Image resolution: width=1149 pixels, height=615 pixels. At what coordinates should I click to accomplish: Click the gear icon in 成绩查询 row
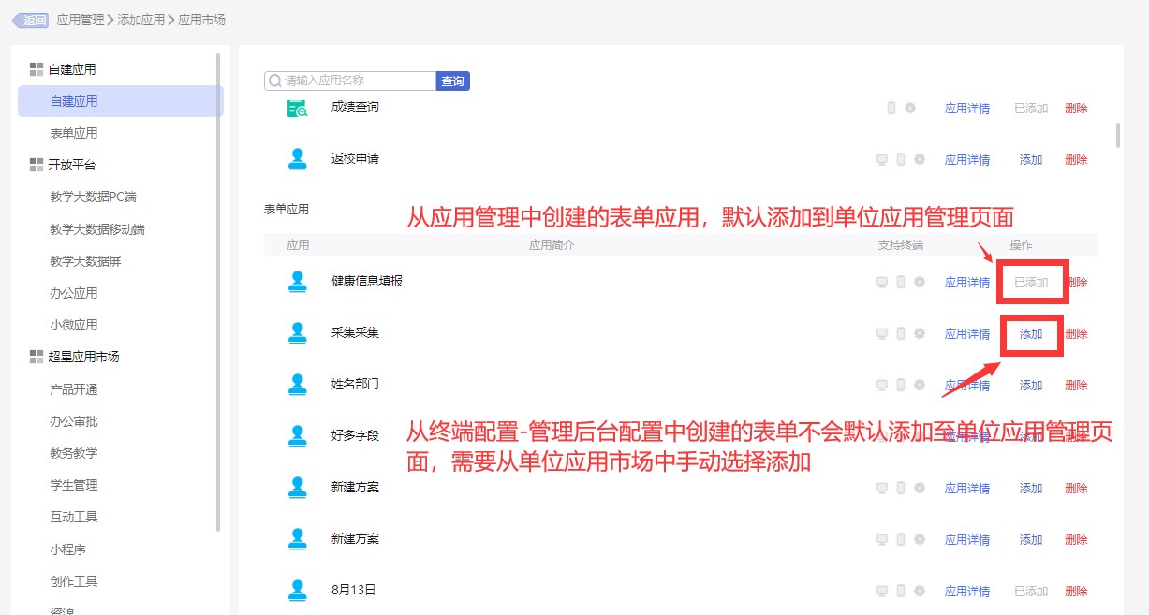[910, 108]
